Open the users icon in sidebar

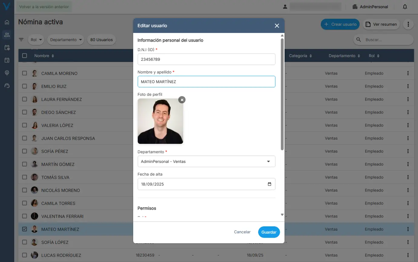7,35
